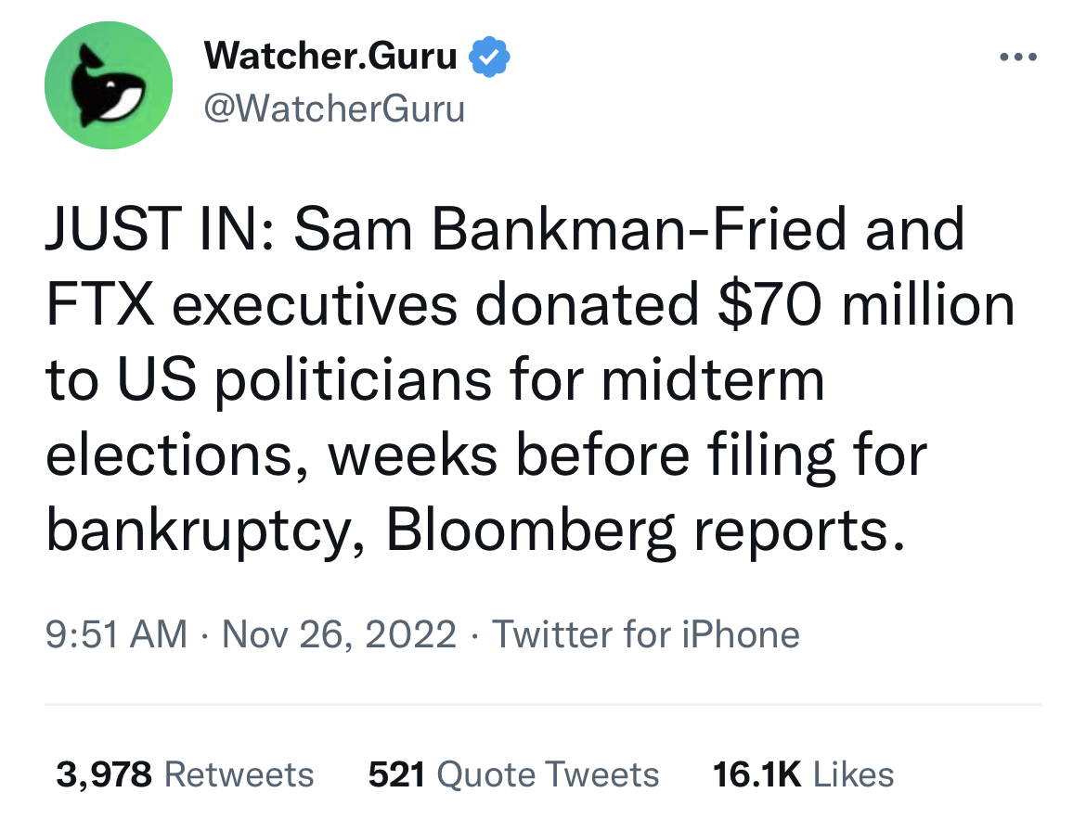Viewport: 1086px width, 831px height.
Task: View the 521 quote tweets number
Action: [x=396, y=774]
